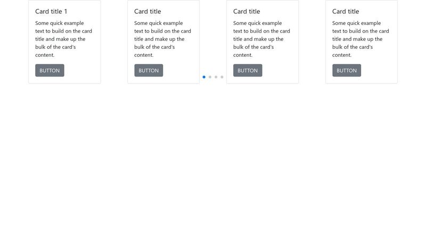This screenshot has width=426, height=239.
Task: Click the BUTTON in the fourth card
Action: point(347,71)
